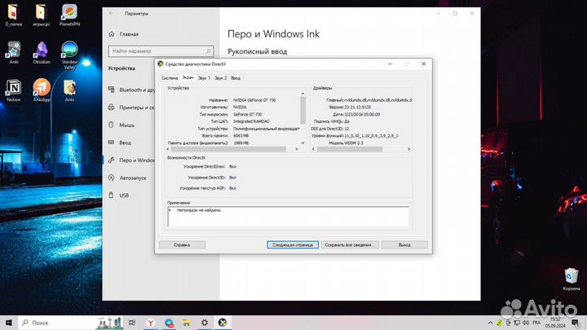The width and height of the screenshot is (587, 330).
Task: Select Bluetooth devices in Settings sidebar
Action: coord(135,90)
